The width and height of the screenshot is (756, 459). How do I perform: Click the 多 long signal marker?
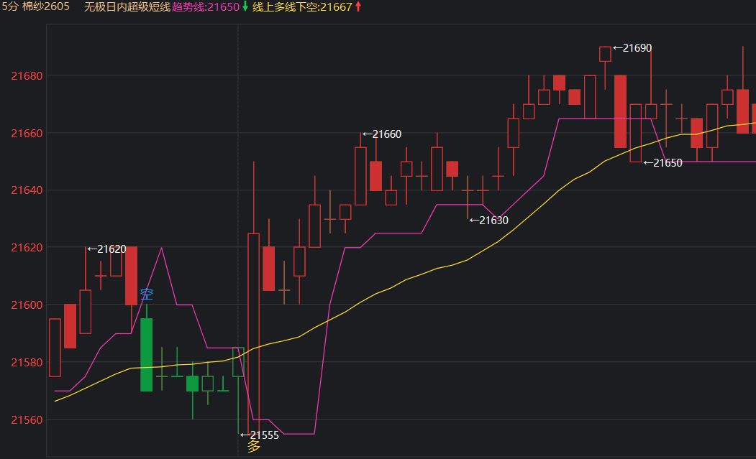coord(254,447)
